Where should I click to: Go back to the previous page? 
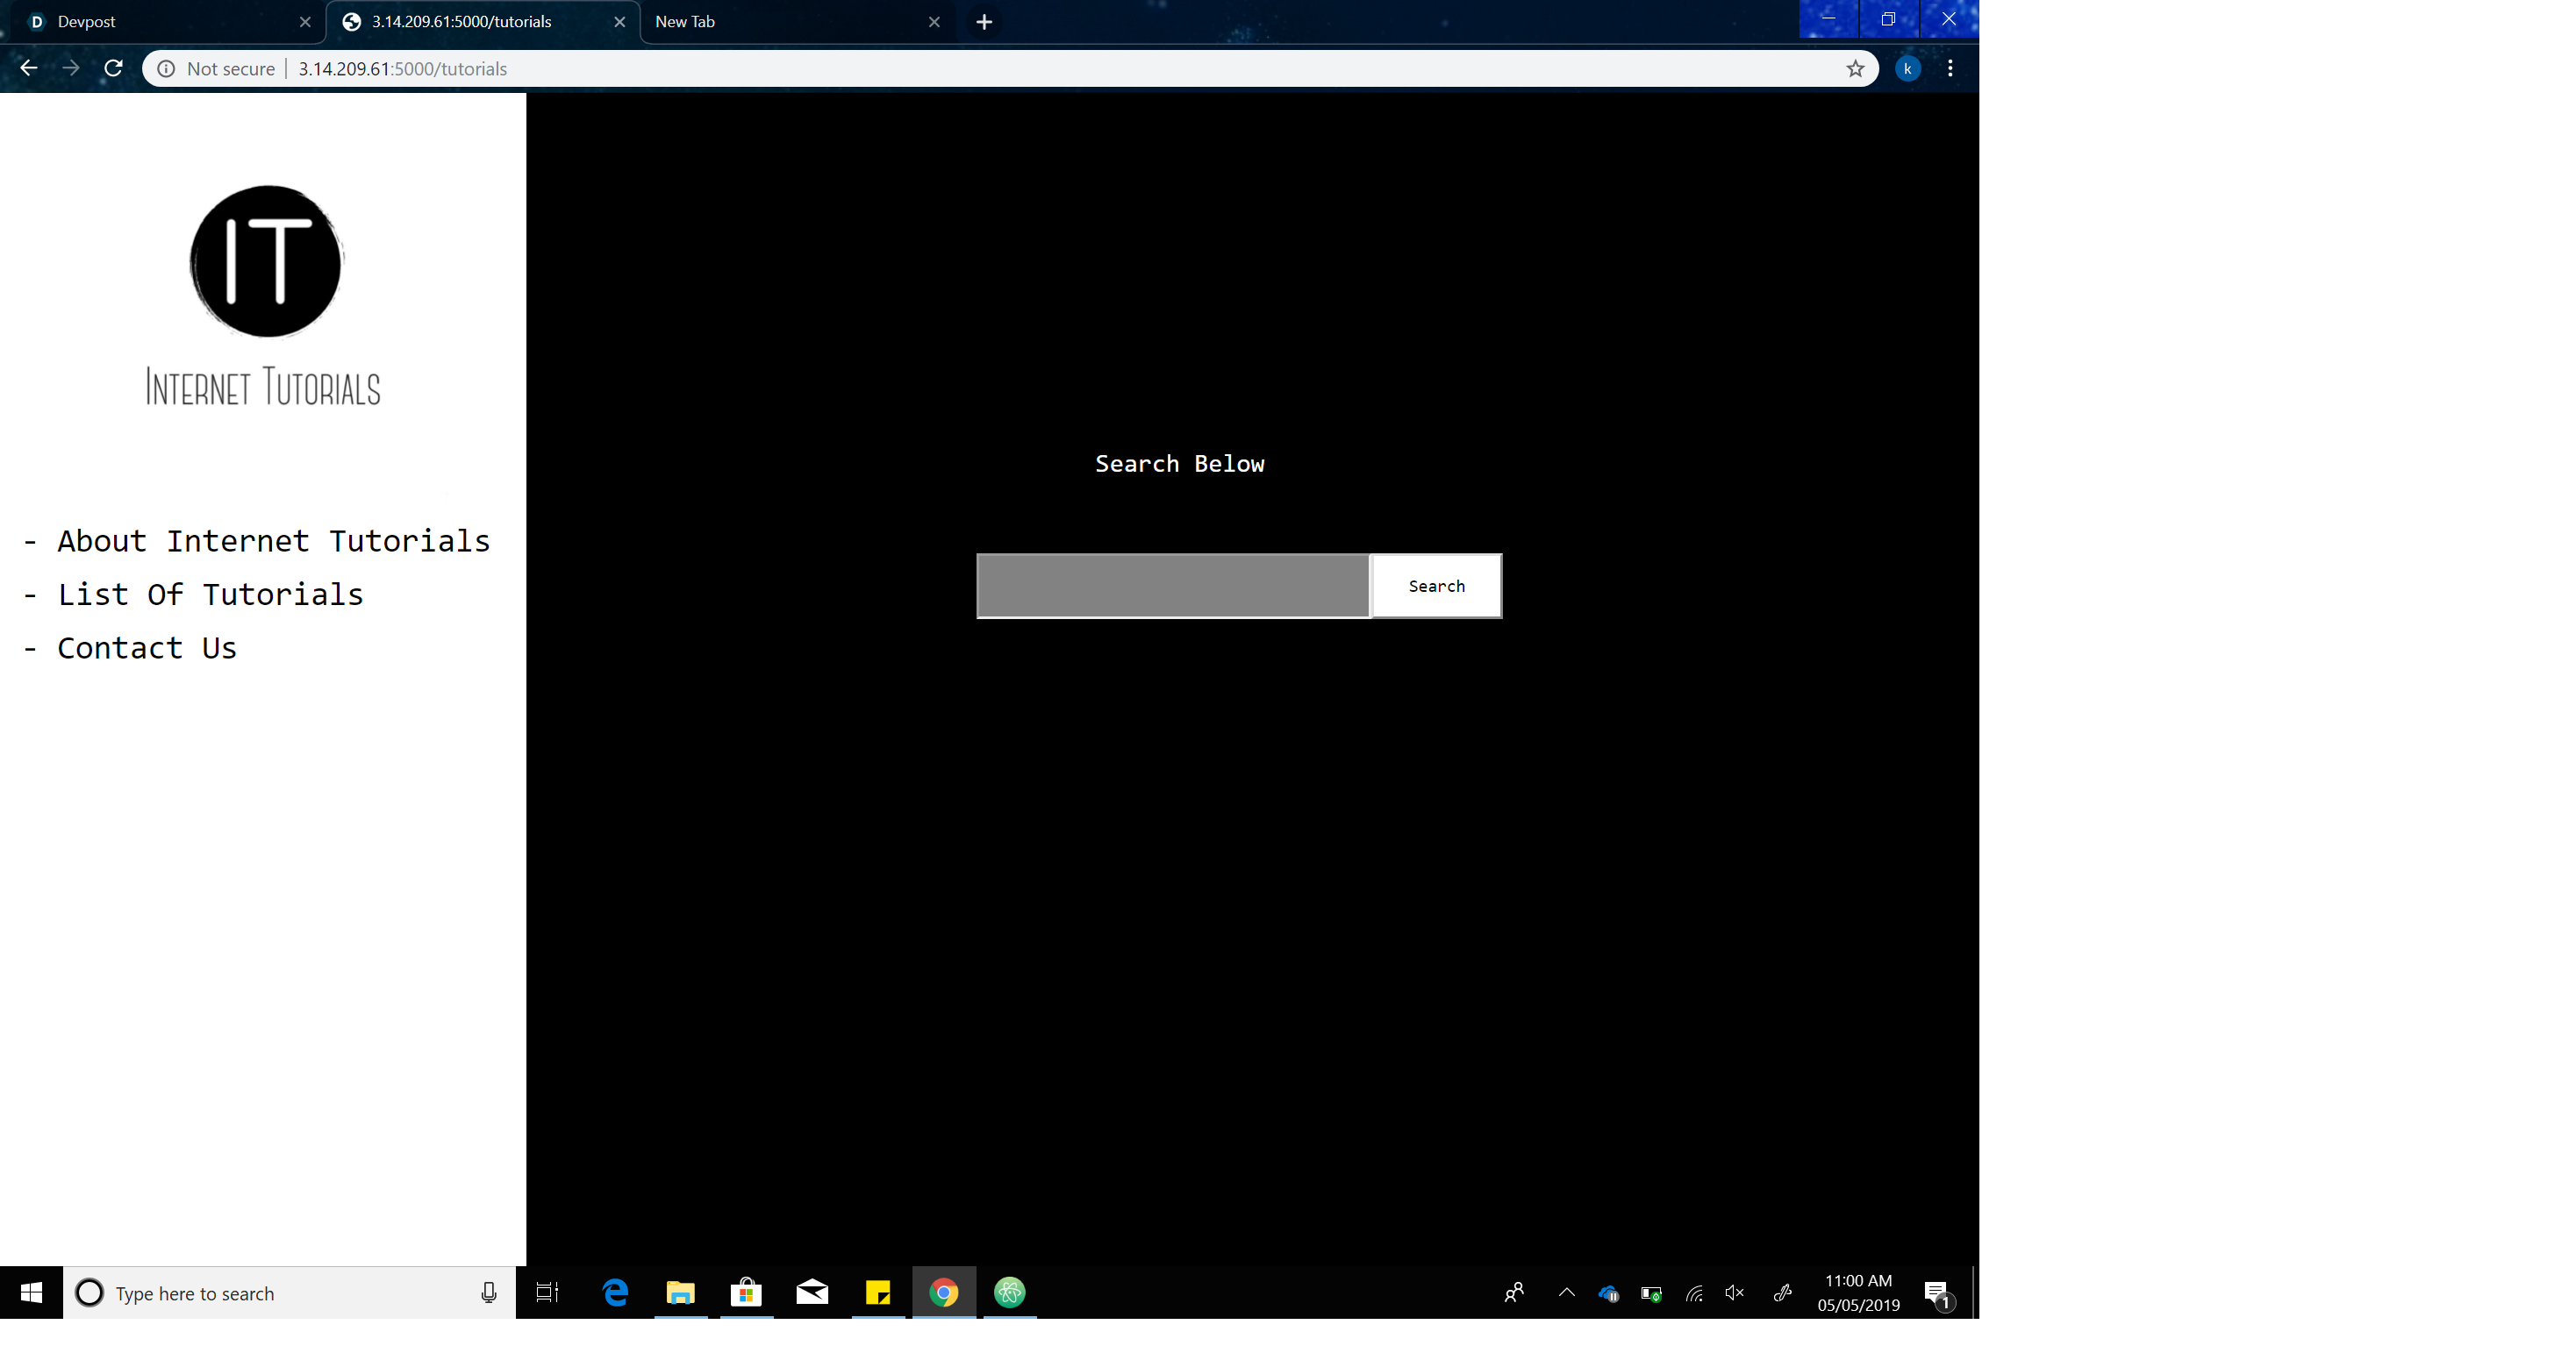click(x=29, y=69)
